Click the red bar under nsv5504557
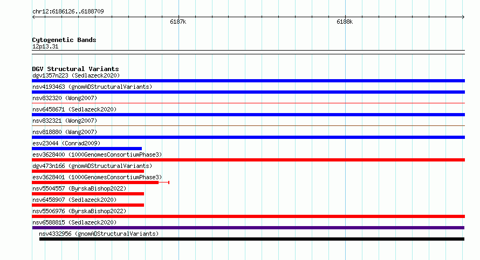 coord(88,194)
